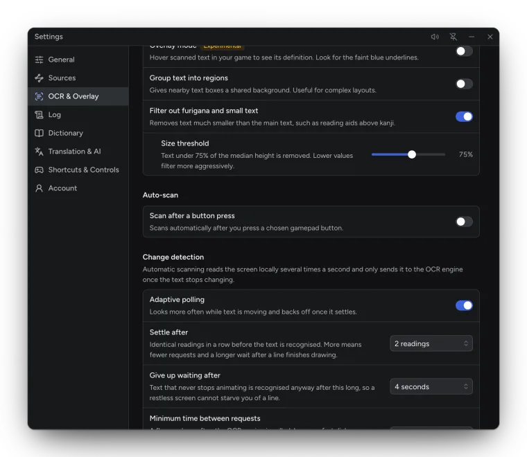Screen dimensions: 527x457
Task: Go to the Log page
Action: [x=78, y=115]
